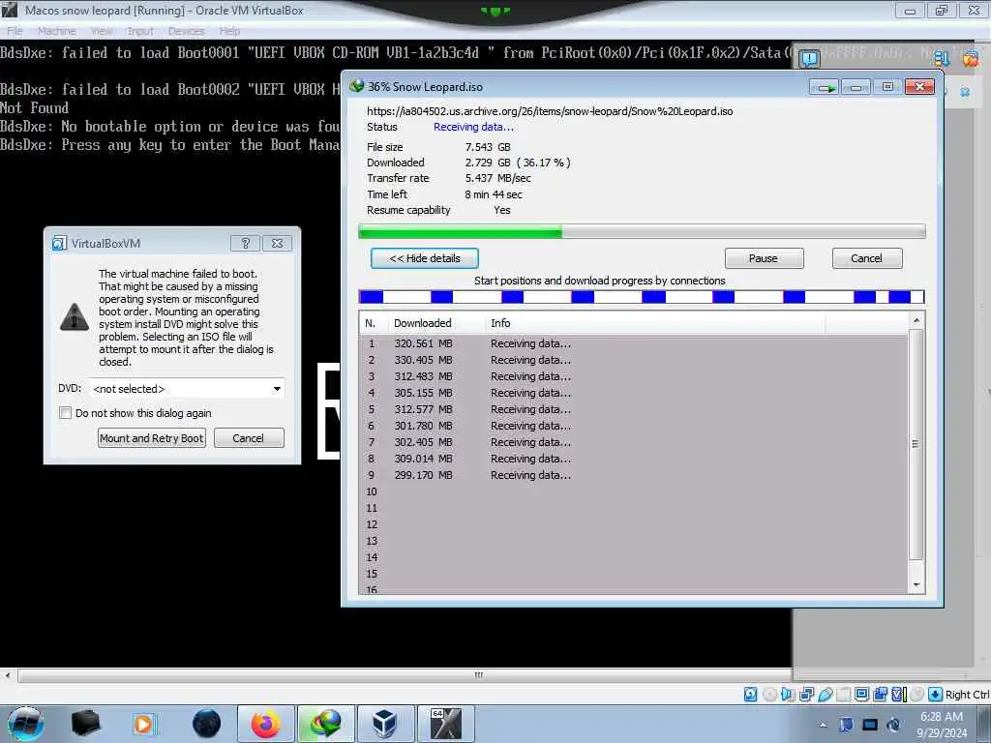The height and width of the screenshot is (743, 991).
Task: Click the blue connections progress bar
Action: coord(642,296)
